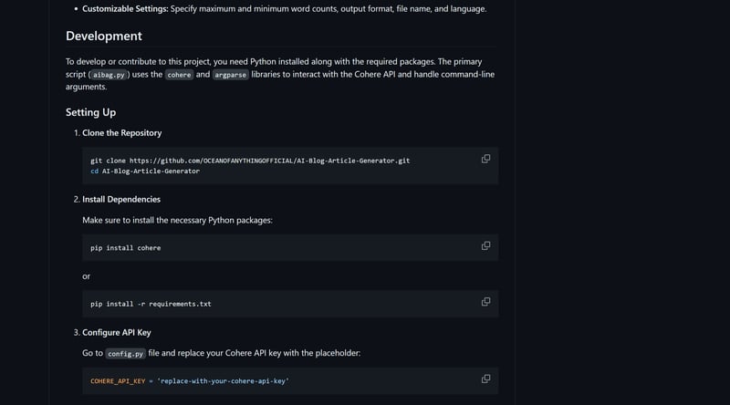730x405 pixels.
Task: Click the argparse inline code label
Action: [231, 75]
